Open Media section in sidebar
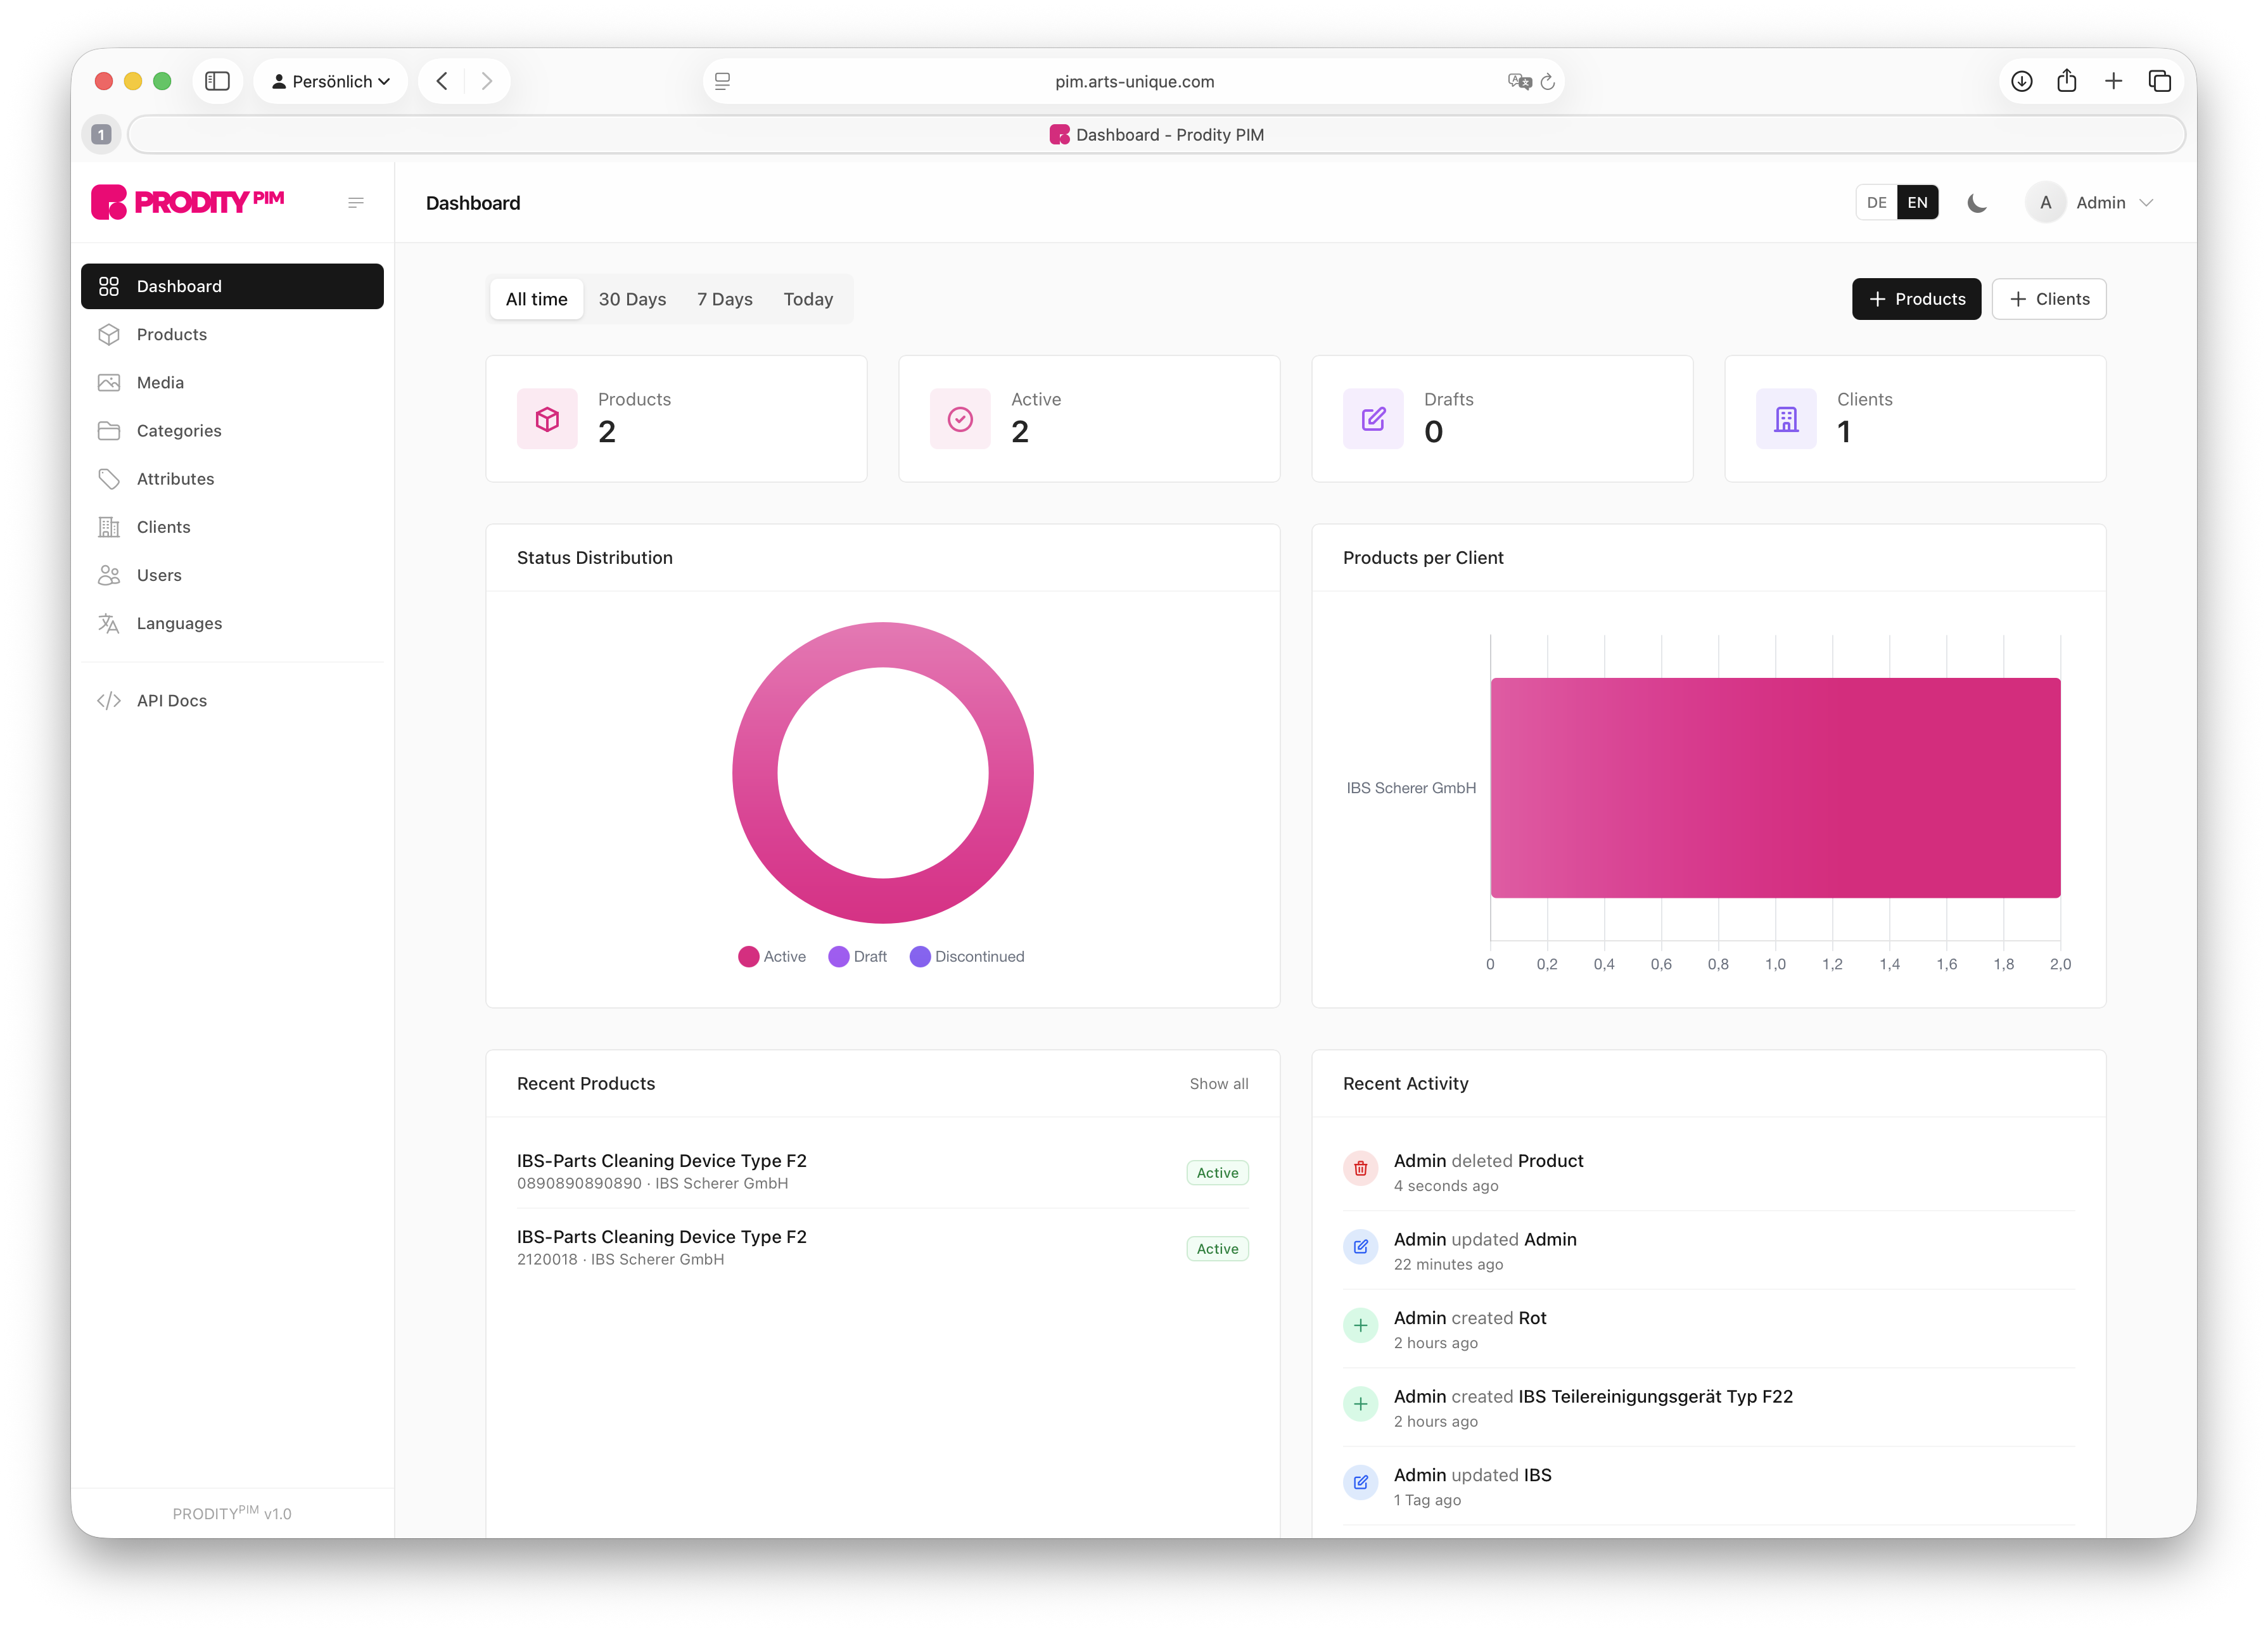 (160, 382)
